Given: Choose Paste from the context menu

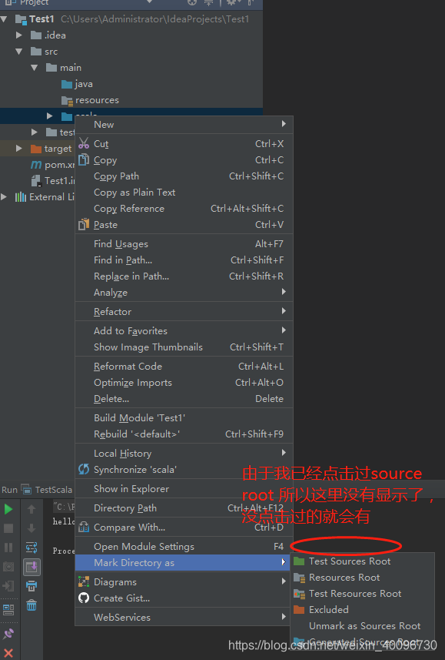Looking at the screenshot, I should 184,225.
